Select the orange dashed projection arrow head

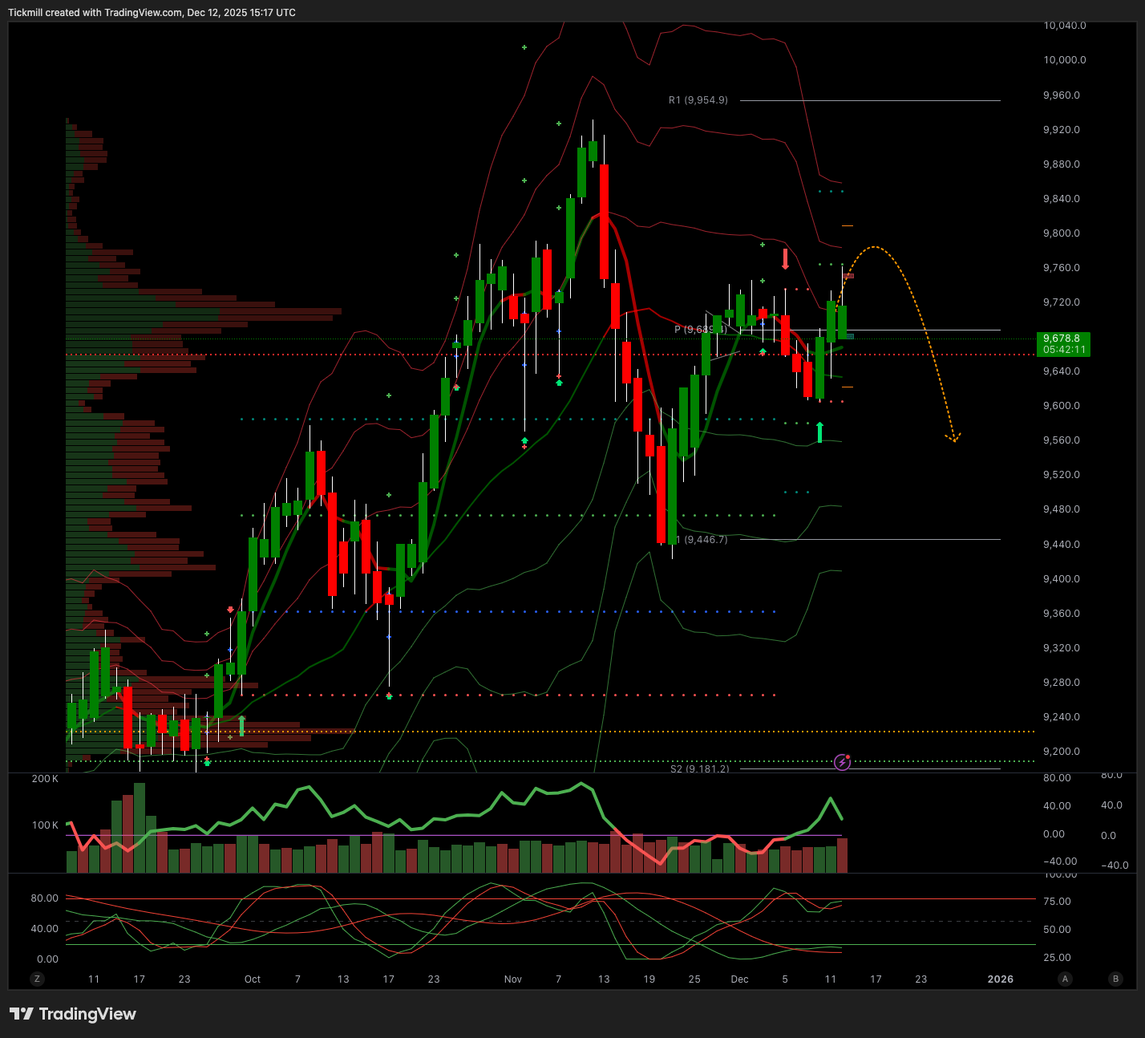pyautogui.click(x=954, y=438)
